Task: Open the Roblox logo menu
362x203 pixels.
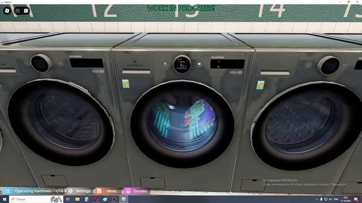Action: point(7,11)
